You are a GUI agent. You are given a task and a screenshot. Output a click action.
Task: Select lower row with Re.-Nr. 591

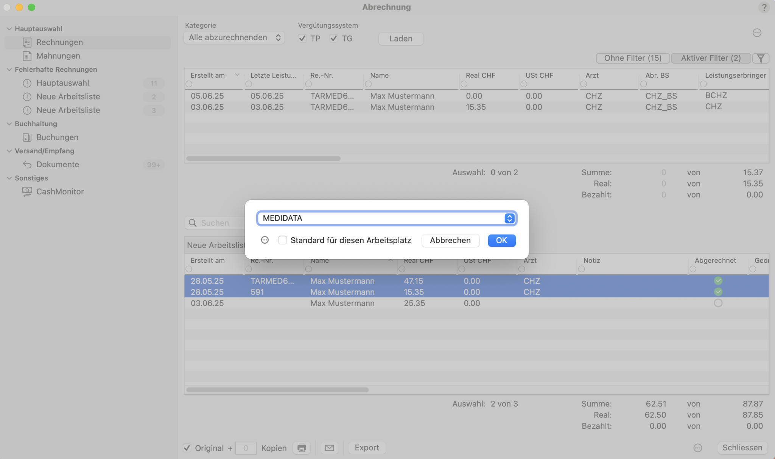coord(476,292)
